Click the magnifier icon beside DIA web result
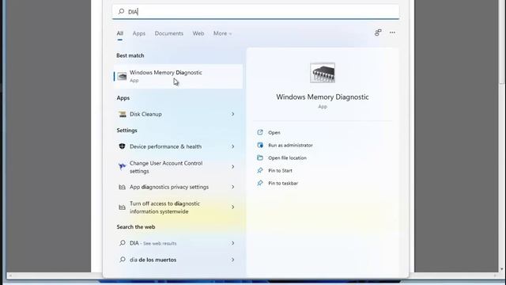The height and width of the screenshot is (285, 506). click(123, 243)
